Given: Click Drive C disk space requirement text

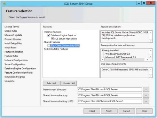Looking at the screenshot, I should coord(125,70).
